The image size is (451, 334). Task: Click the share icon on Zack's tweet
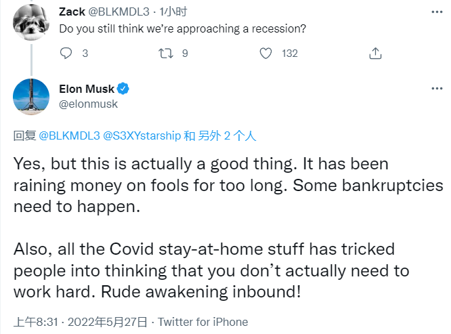tap(374, 53)
